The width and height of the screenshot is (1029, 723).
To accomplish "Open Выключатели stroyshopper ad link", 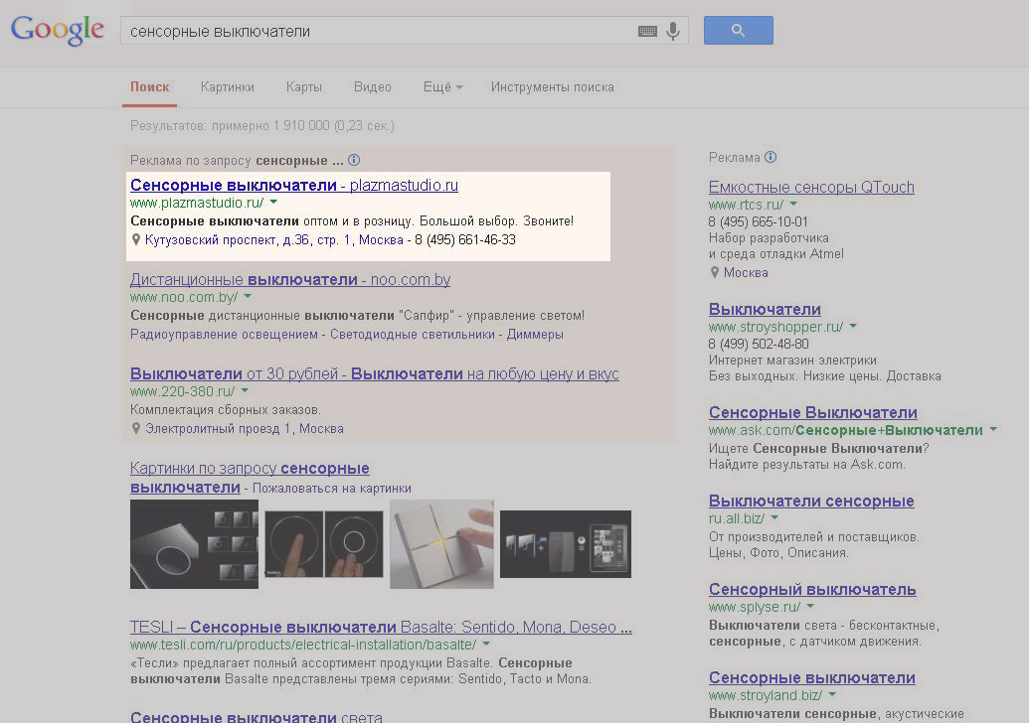I will (x=766, y=310).
